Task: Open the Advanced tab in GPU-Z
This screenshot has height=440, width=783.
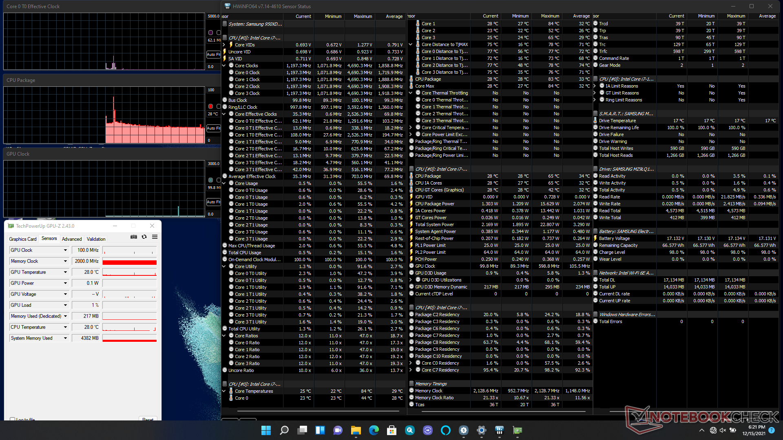Action: pyautogui.click(x=72, y=239)
